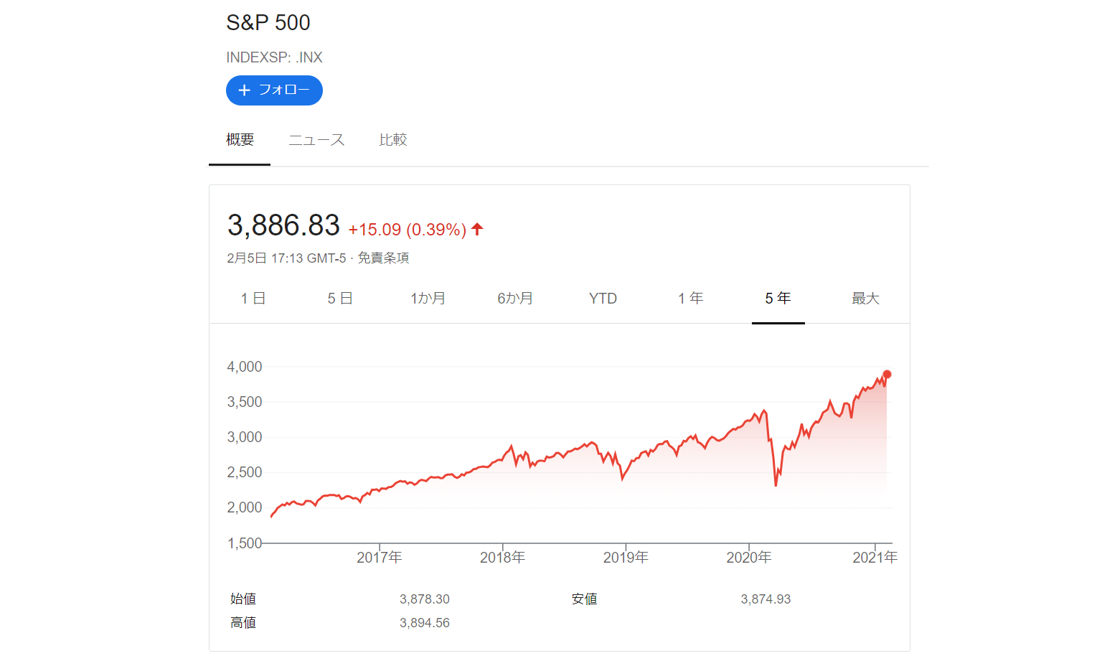Click the 2019年 axis label

tap(626, 558)
